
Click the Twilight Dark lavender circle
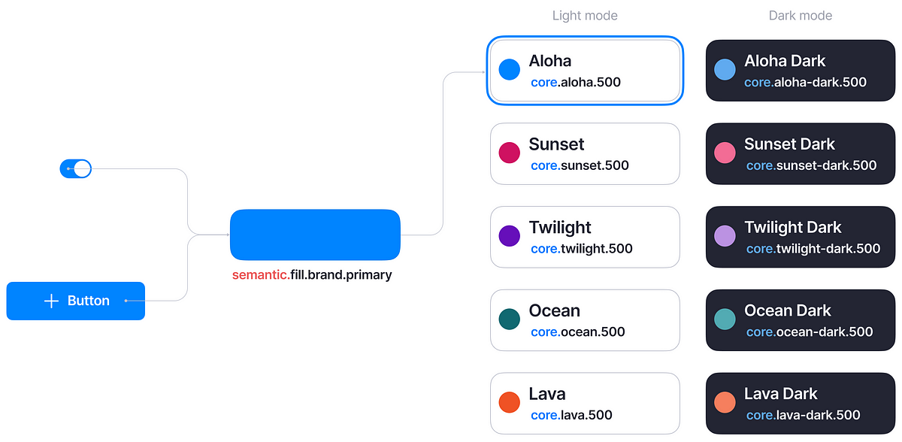tap(725, 236)
